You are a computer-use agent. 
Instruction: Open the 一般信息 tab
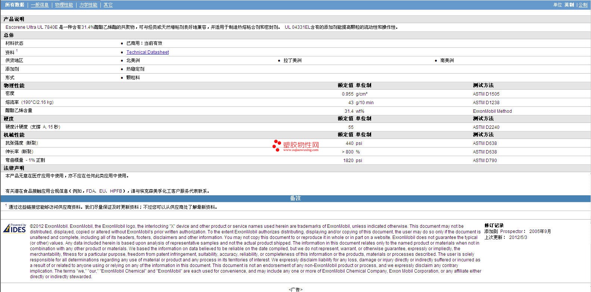pyautogui.click(x=40, y=5)
